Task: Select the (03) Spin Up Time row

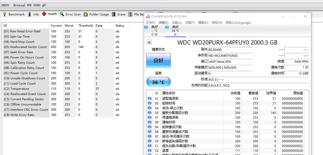Action: coord(66,36)
